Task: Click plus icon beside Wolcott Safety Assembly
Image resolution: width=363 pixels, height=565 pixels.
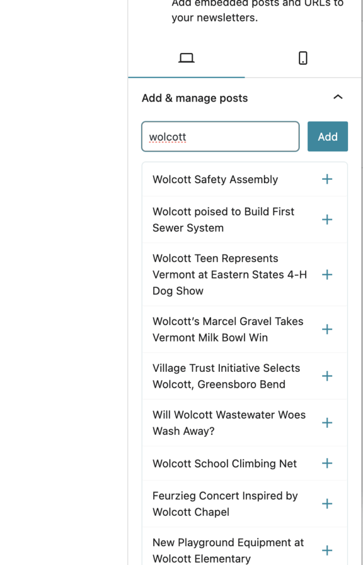Action: click(327, 179)
